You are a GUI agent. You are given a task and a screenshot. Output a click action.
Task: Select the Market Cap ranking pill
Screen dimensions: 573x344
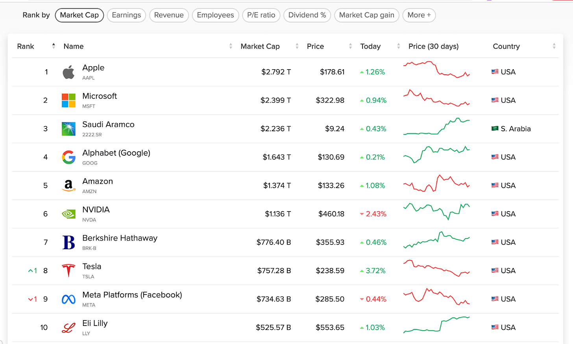pyautogui.click(x=79, y=15)
